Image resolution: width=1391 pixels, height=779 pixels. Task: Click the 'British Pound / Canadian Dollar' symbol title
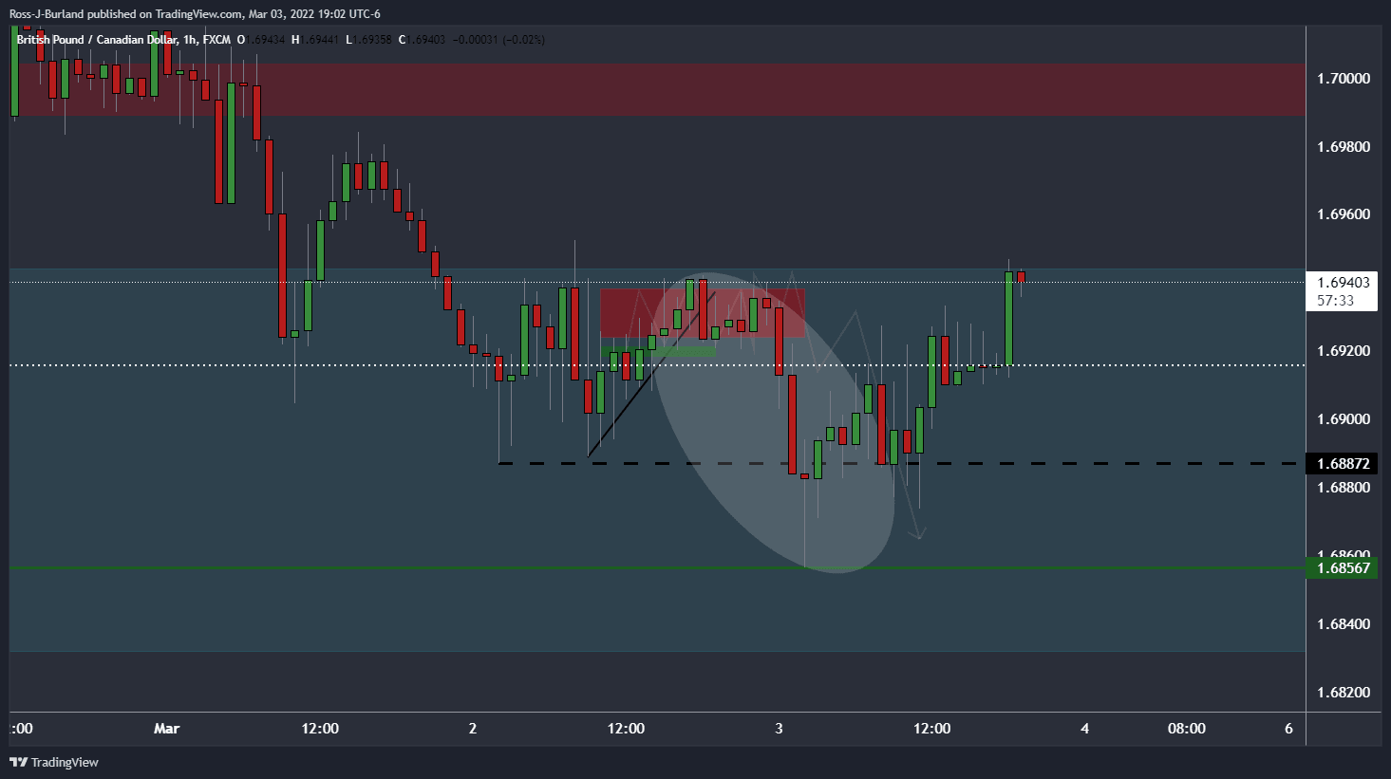pos(97,40)
